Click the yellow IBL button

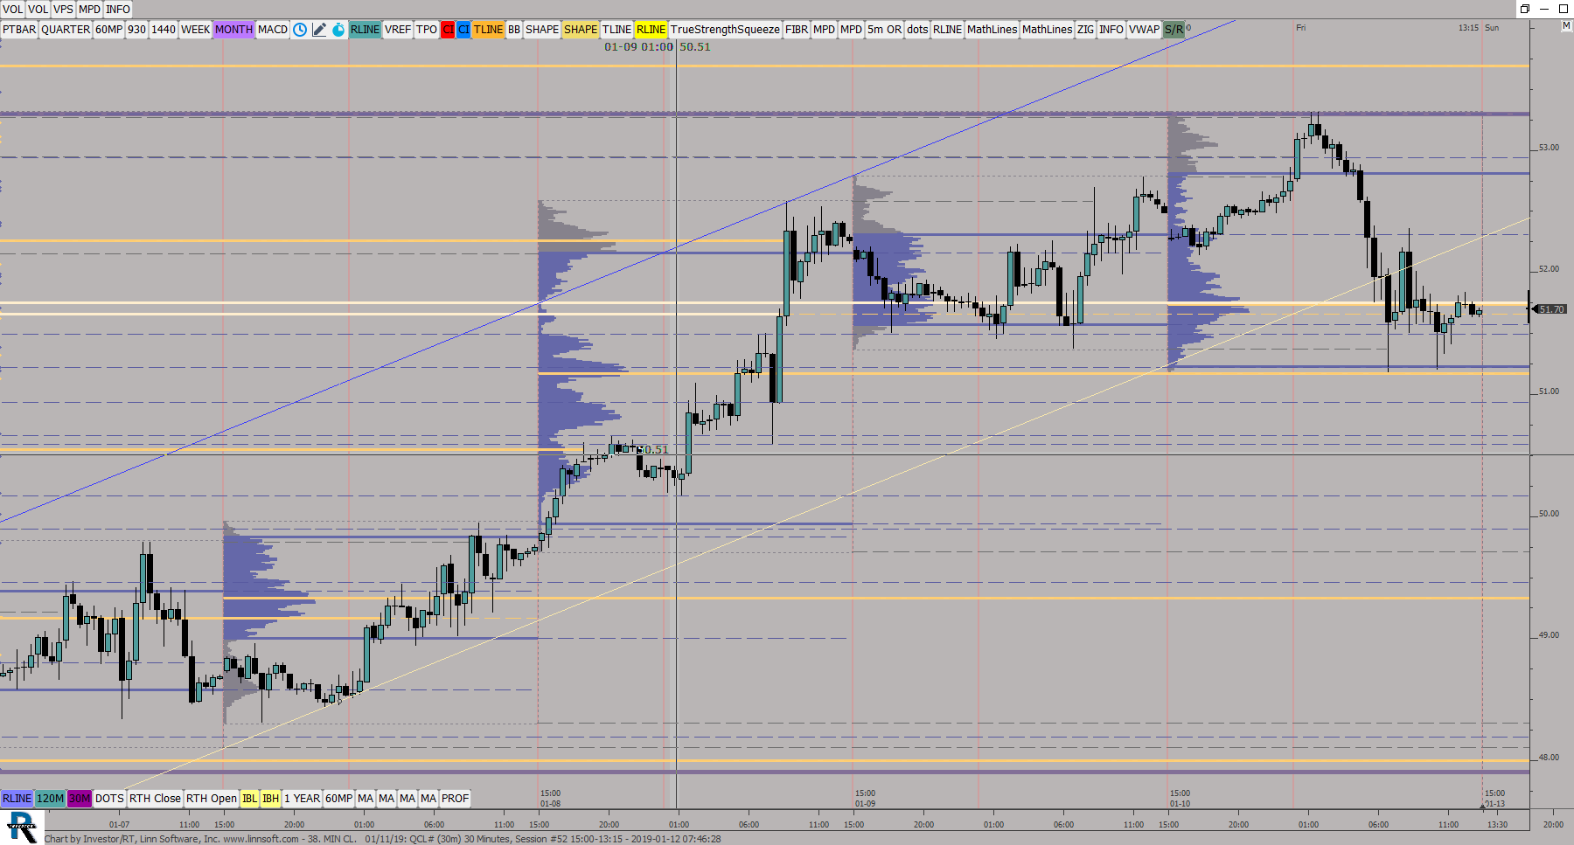[249, 799]
